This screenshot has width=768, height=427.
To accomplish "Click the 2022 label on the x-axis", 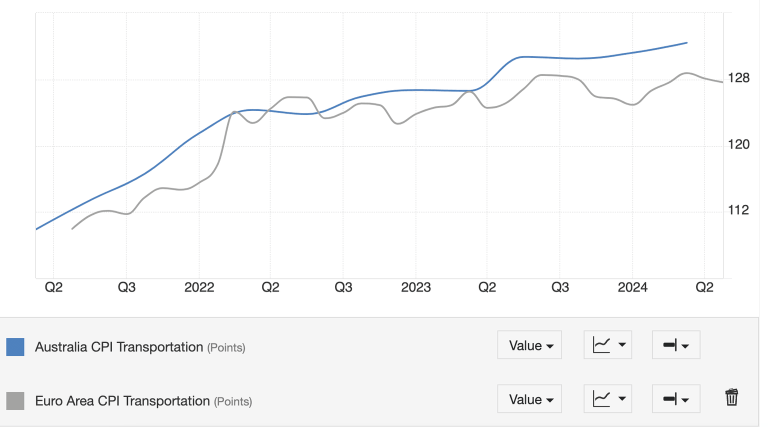I will pos(199,287).
